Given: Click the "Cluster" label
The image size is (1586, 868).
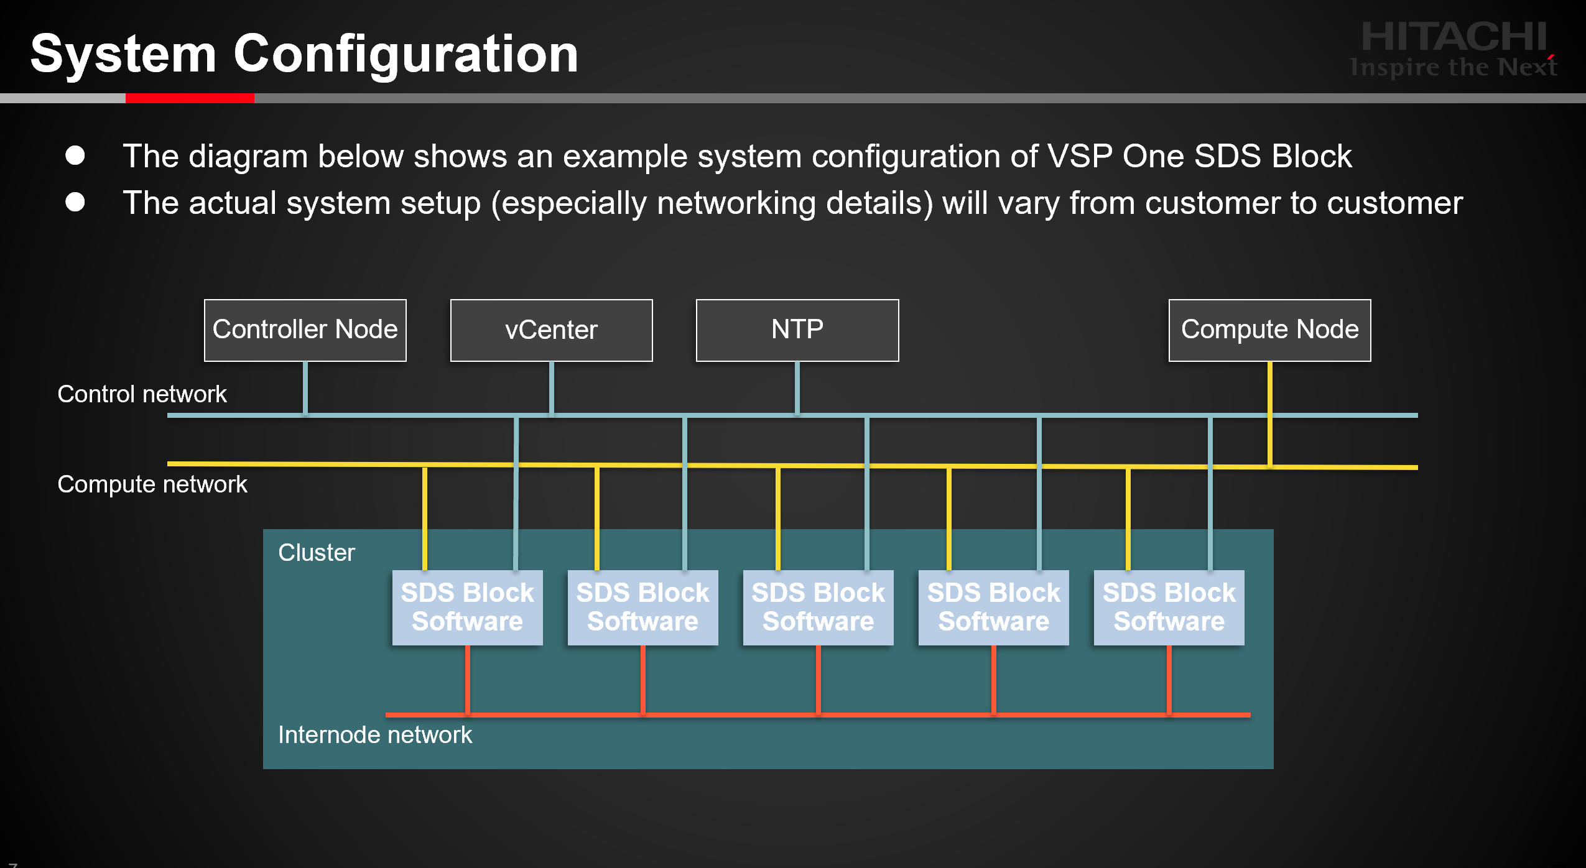Looking at the screenshot, I should (317, 552).
